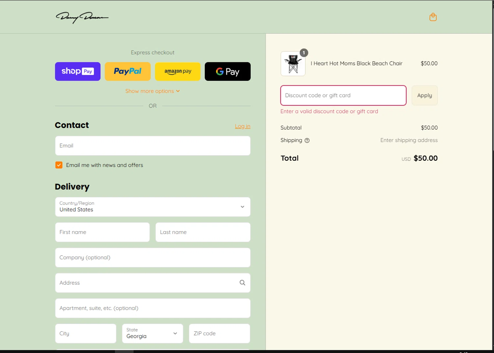Focus the ZIP code field
This screenshot has width=494, height=353.
coord(220,334)
